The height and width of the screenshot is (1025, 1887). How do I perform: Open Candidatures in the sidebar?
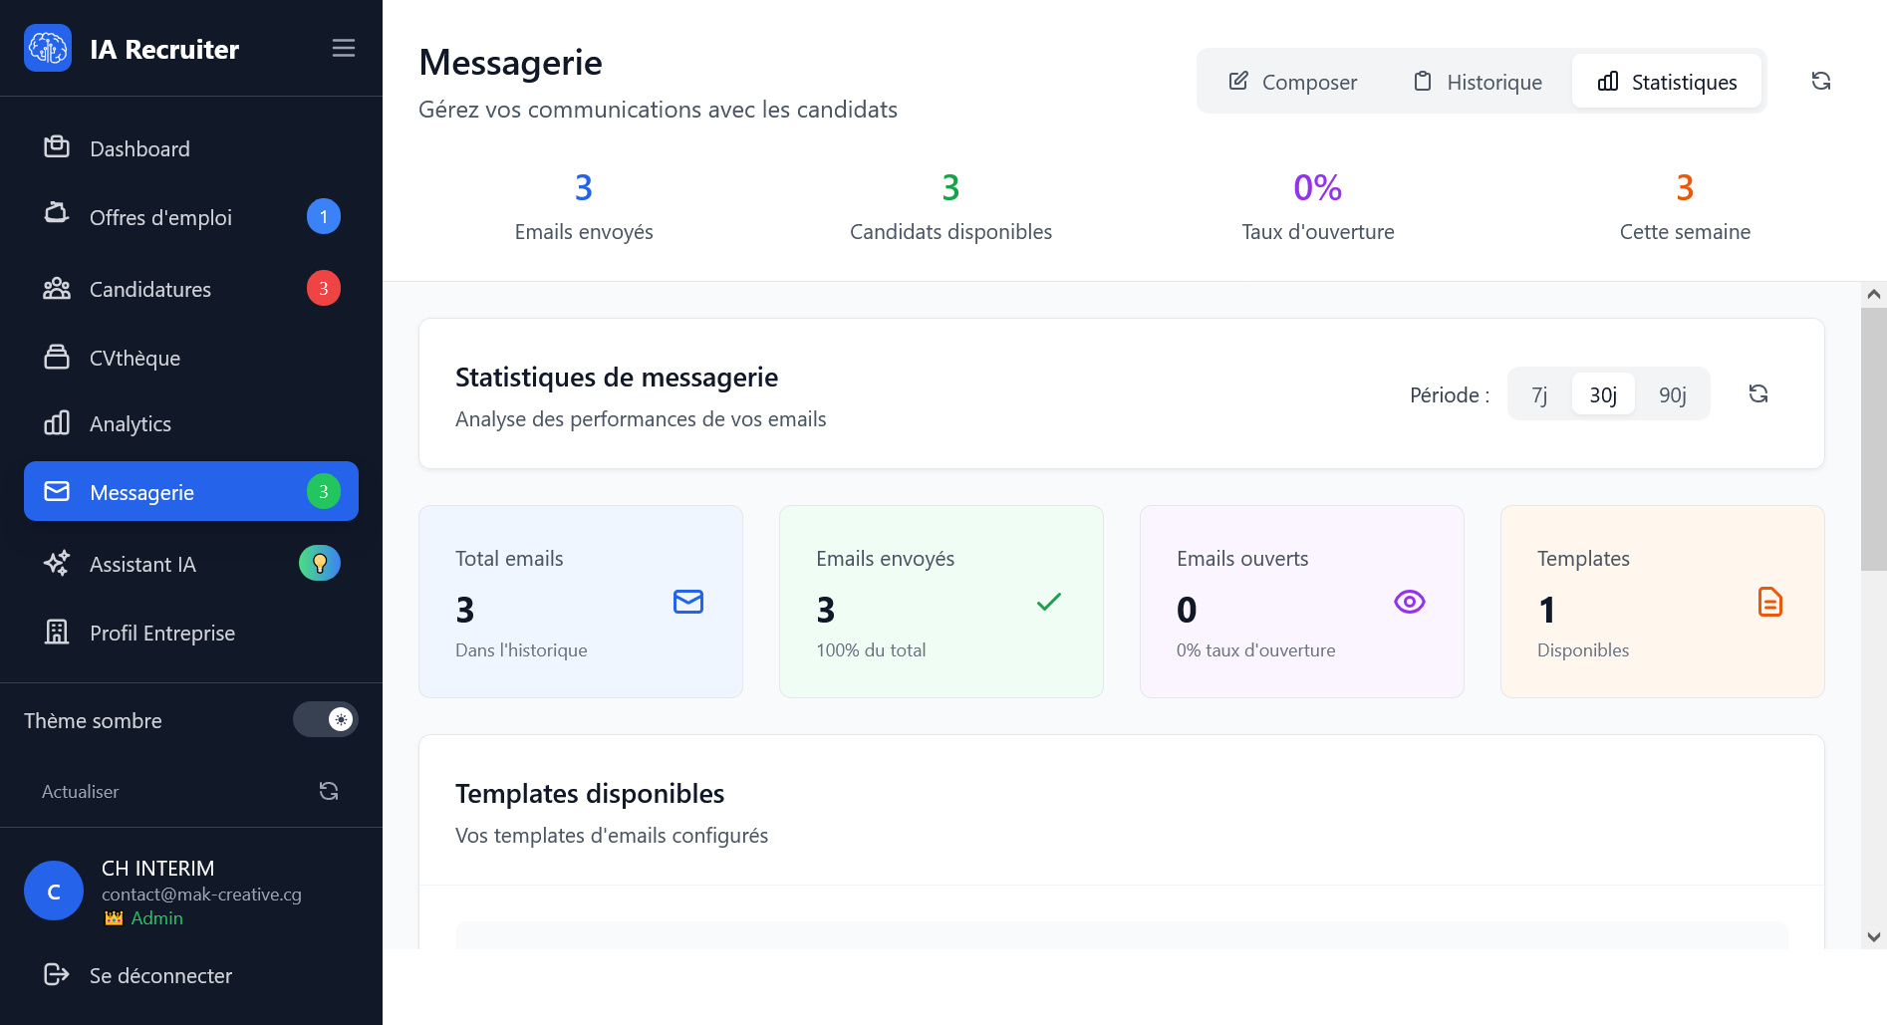[149, 289]
